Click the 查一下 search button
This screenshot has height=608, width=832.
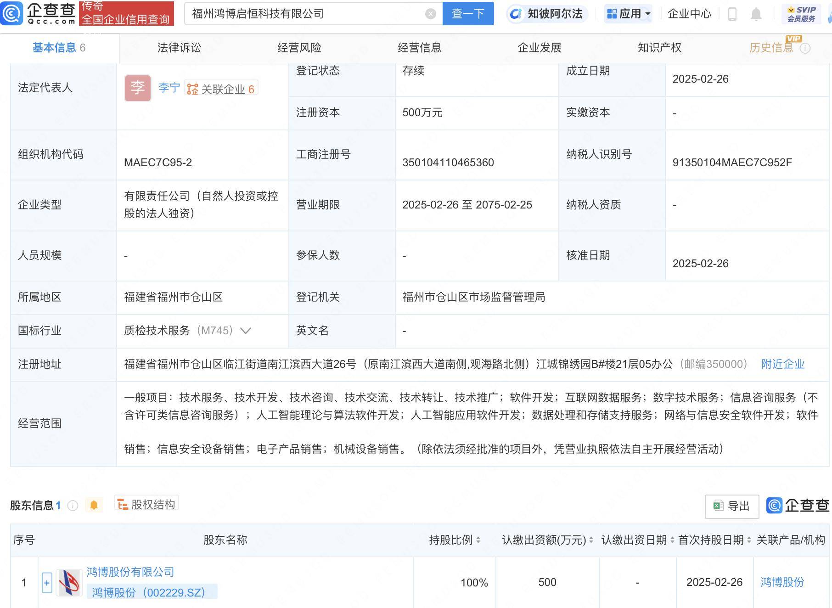[468, 13]
